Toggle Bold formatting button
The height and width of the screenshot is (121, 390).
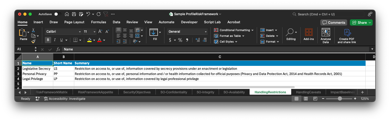[48, 40]
